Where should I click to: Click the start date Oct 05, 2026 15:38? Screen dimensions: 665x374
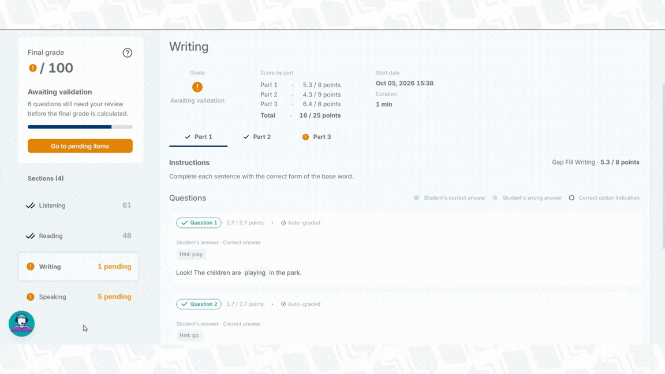tap(405, 83)
